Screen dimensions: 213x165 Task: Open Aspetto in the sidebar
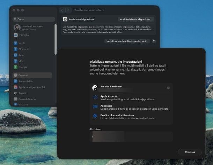point(32,93)
